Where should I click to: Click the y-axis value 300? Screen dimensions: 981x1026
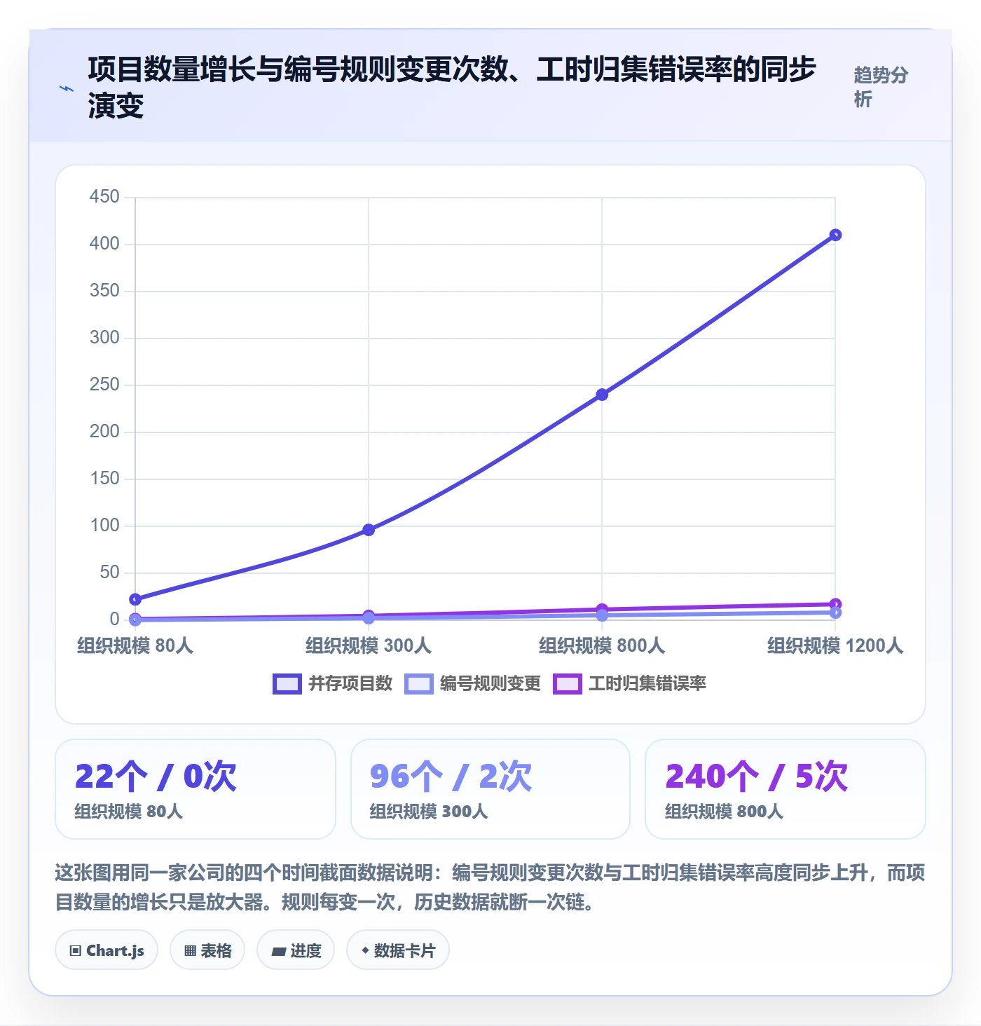pyautogui.click(x=104, y=338)
